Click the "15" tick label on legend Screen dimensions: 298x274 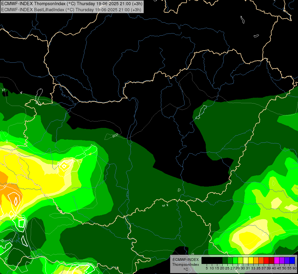217,268
